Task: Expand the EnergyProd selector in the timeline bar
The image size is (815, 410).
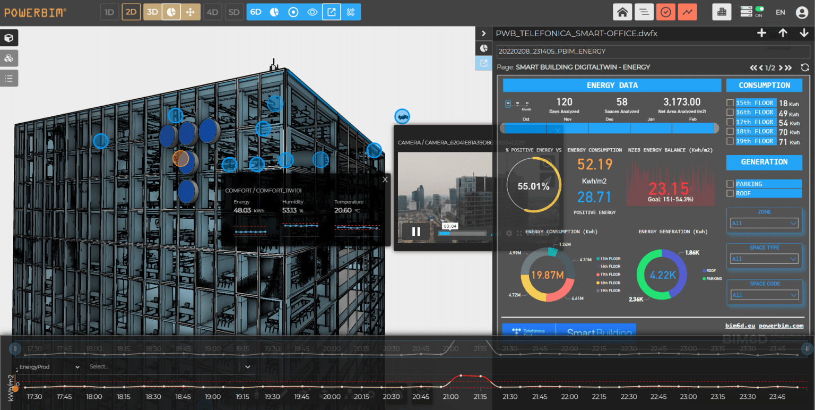Action: [77, 366]
